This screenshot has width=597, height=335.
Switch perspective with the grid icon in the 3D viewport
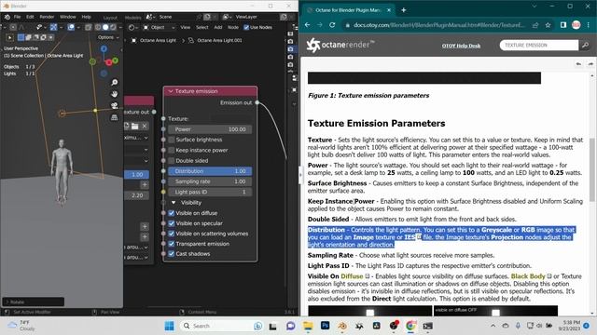coord(114,118)
